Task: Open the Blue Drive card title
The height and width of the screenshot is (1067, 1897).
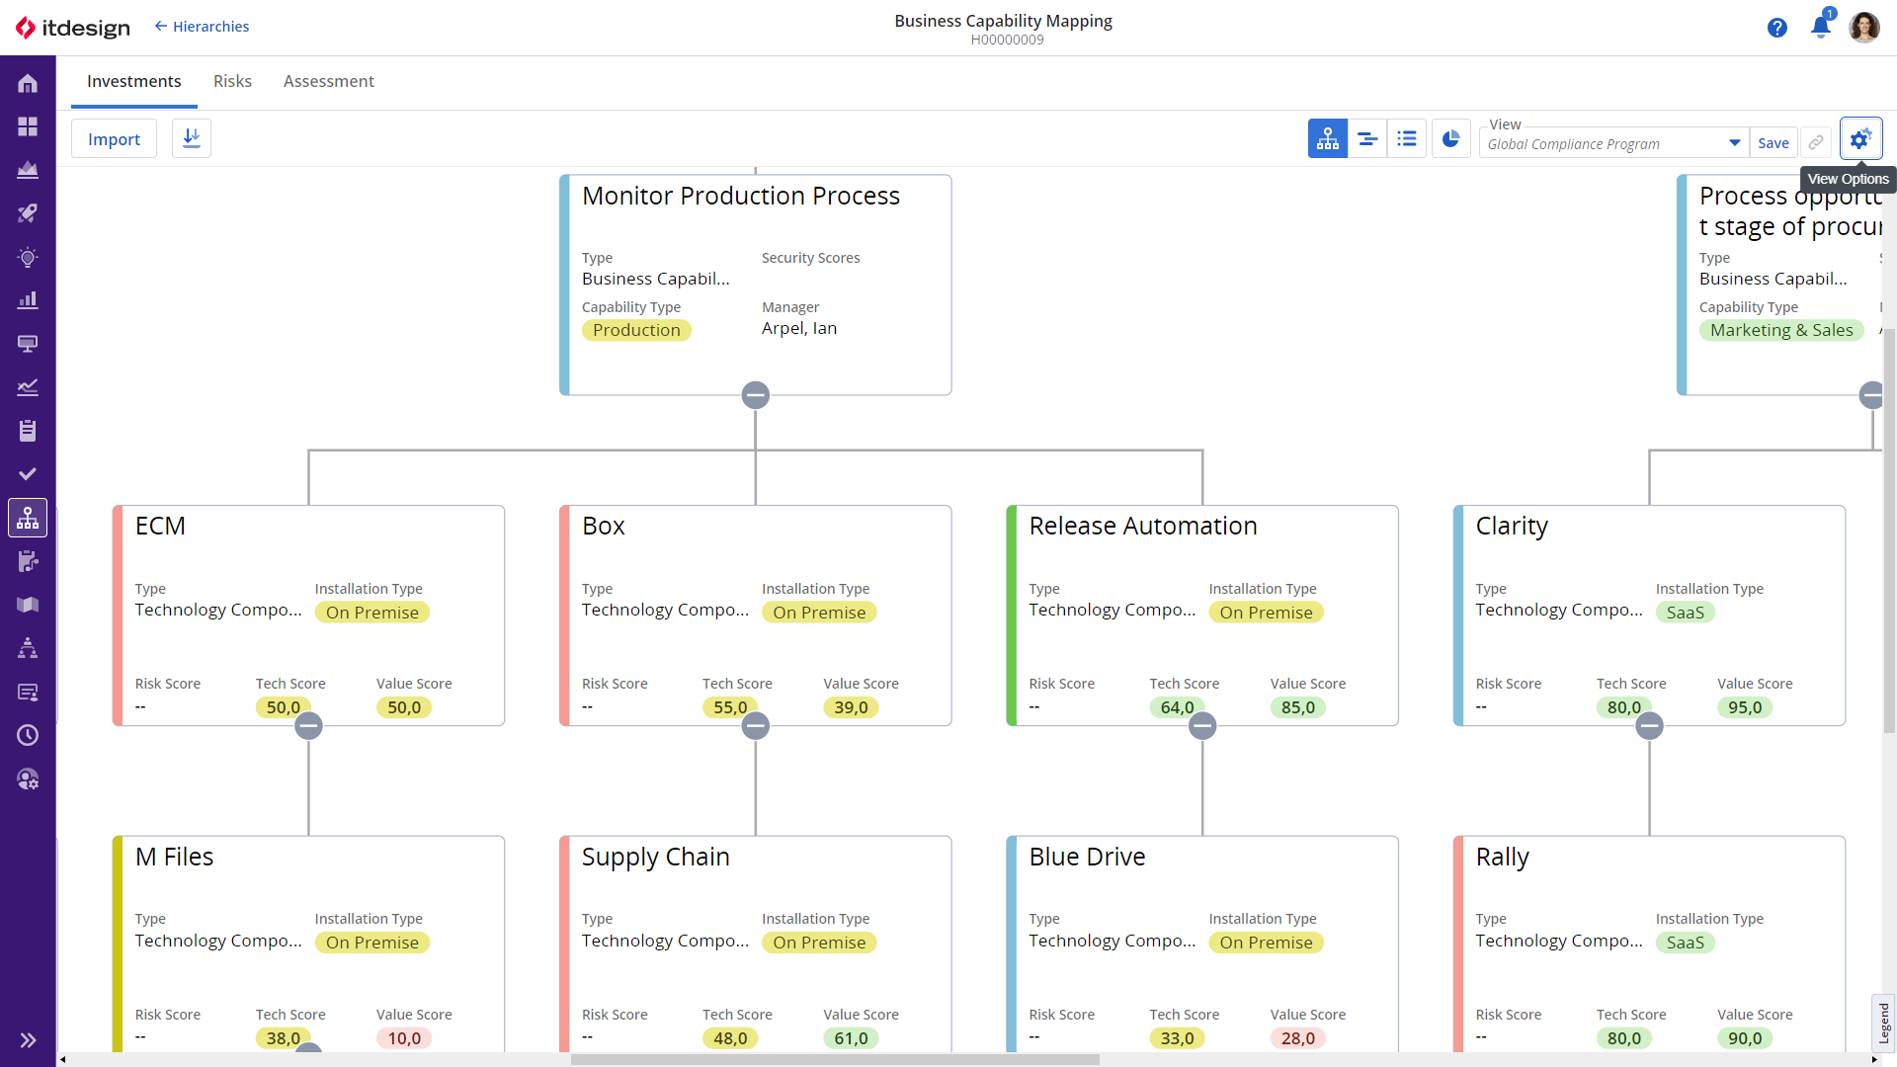Action: click(x=1087, y=857)
